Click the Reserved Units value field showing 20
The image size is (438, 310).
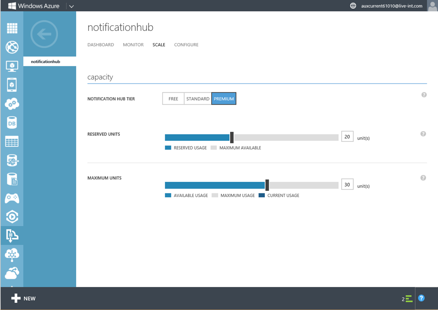click(347, 137)
